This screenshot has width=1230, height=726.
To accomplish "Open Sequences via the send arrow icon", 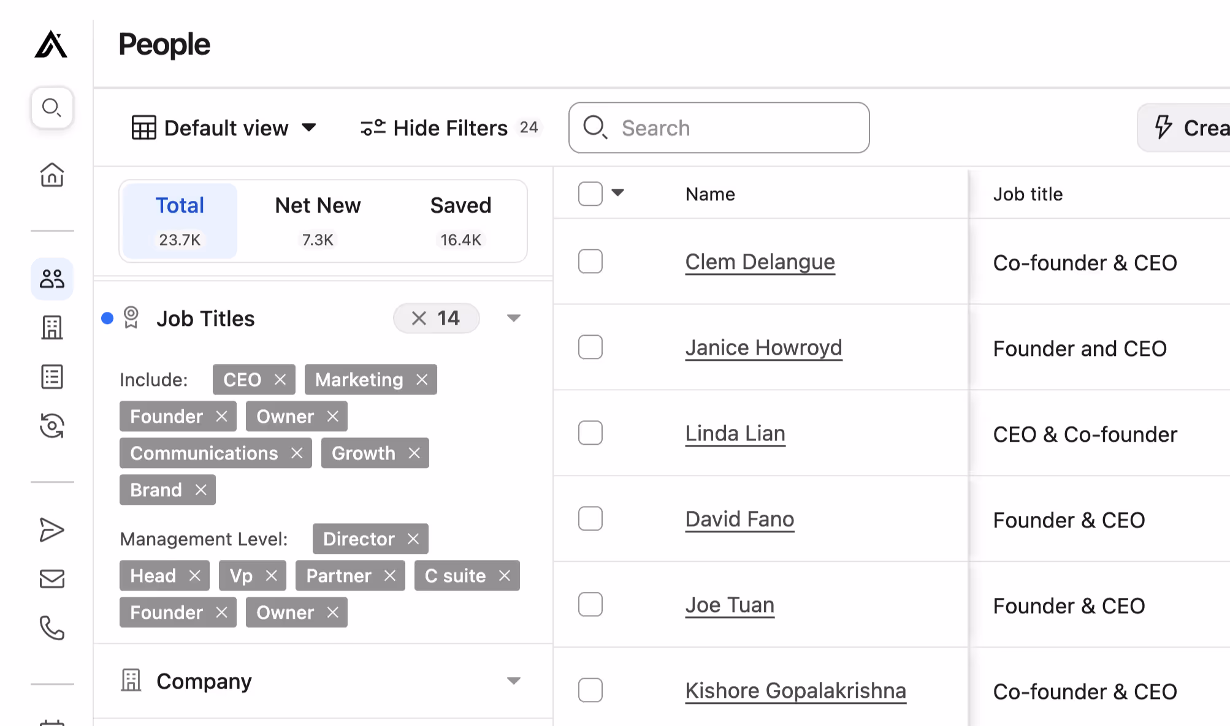I will 52,529.
